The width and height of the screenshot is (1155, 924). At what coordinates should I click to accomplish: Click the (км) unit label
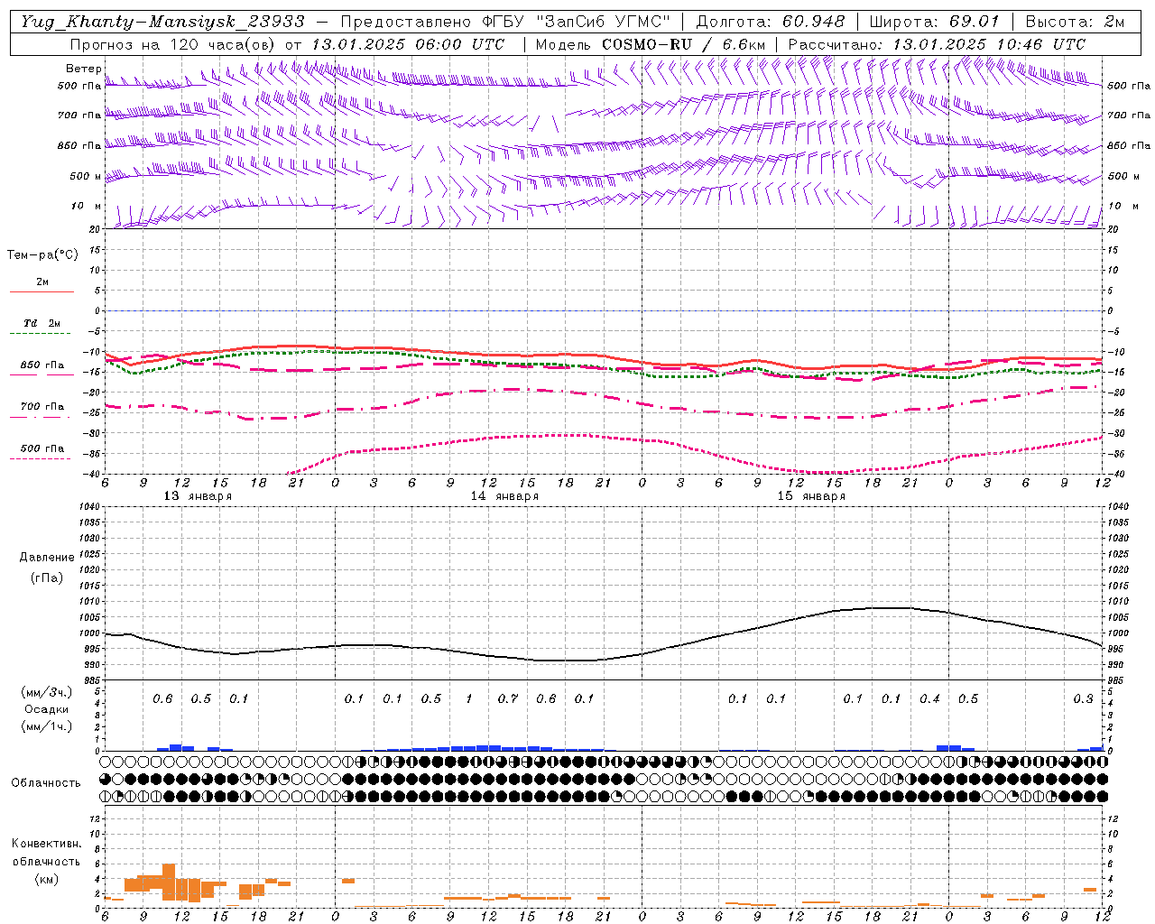pyautogui.click(x=46, y=878)
